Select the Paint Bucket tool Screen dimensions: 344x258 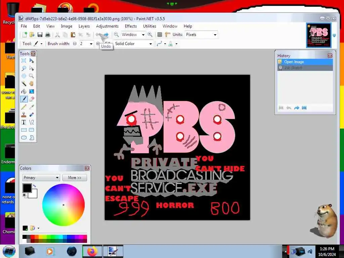(x=24, y=91)
